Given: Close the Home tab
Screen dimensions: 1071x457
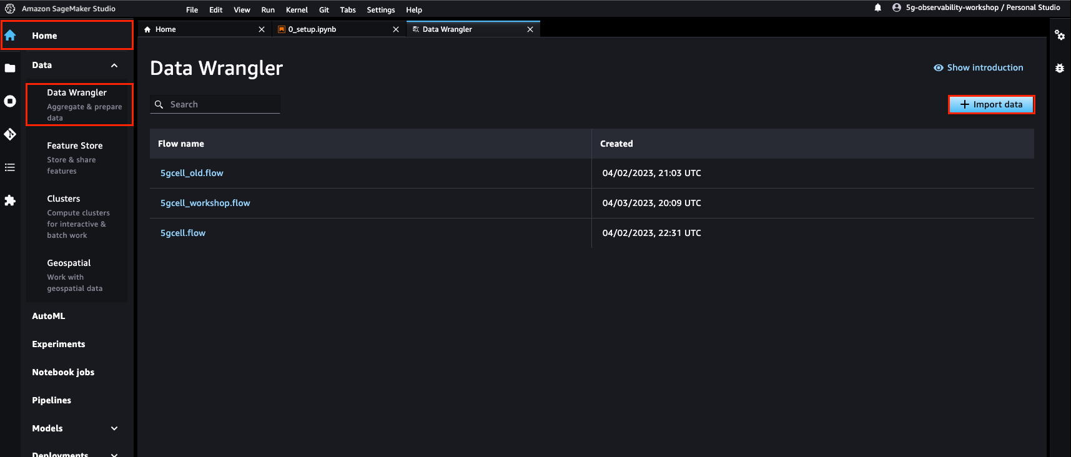Looking at the screenshot, I should (262, 29).
